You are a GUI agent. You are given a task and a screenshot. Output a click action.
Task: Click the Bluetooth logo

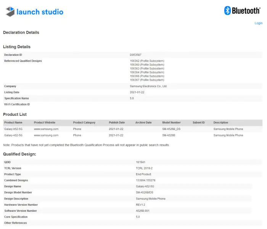click(x=242, y=11)
